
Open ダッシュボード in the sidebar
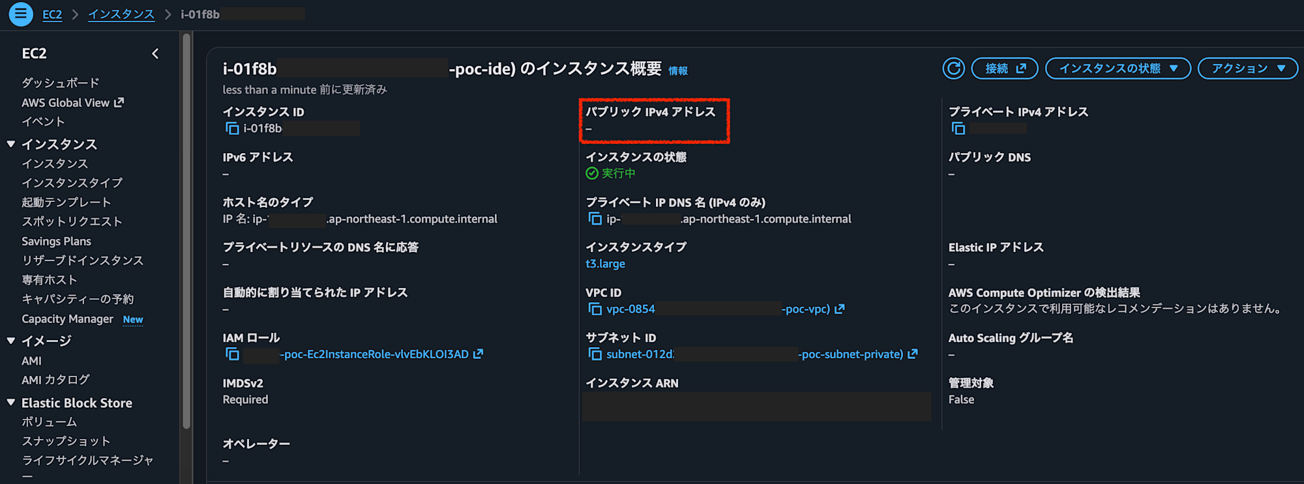tap(61, 83)
